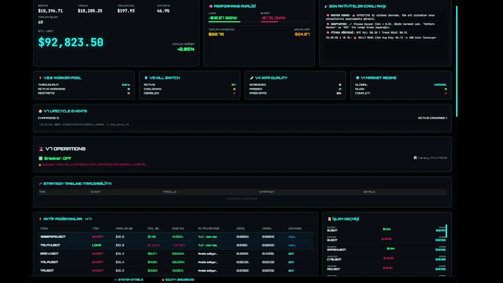Click the REAL source tag on 1000PEPEUSDT row
Screen dimensions: 503x283
point(292,237)
